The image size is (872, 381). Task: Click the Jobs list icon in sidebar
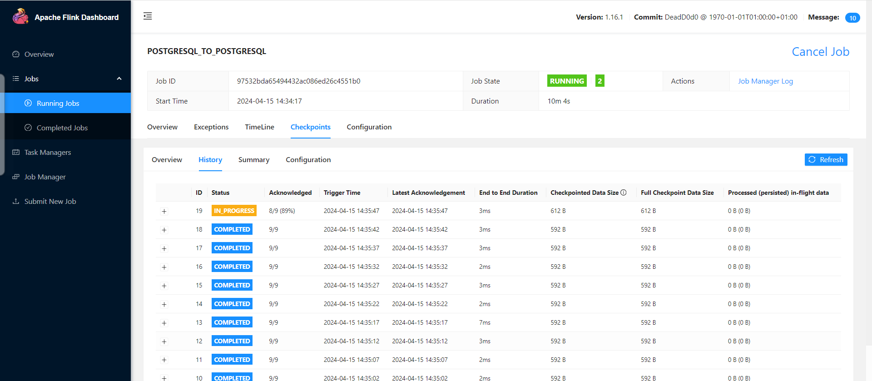pyautogui.click(x=16, y=79)
